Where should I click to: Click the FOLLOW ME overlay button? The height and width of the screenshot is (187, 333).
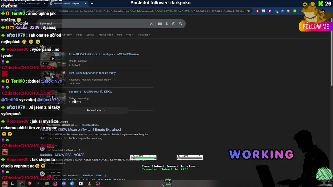[316, 26]
